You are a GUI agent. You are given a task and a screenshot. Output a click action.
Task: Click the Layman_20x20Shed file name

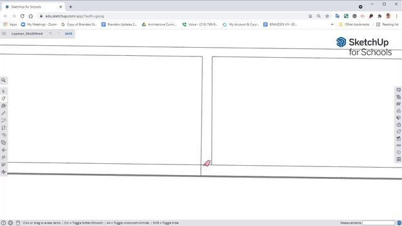[x=27, y=33]
